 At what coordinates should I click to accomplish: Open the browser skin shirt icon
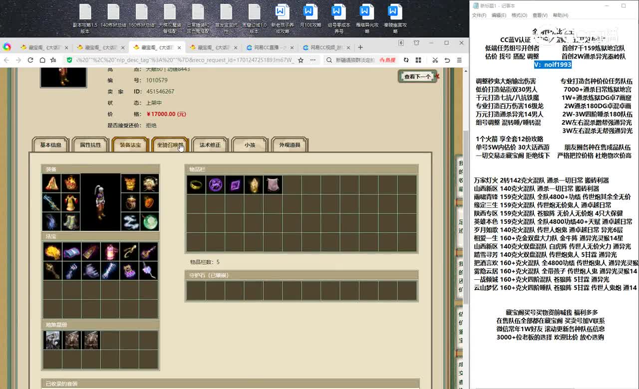click(x=416, y=43)
